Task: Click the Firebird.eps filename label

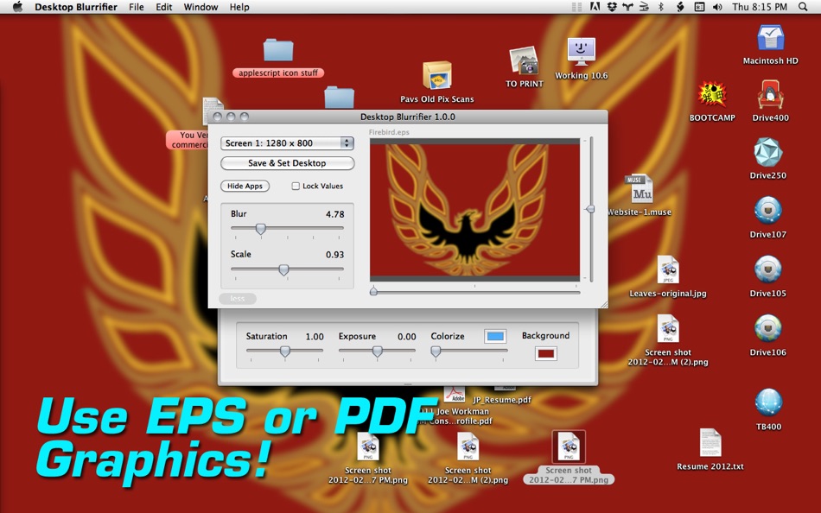Action: point(389,132)
